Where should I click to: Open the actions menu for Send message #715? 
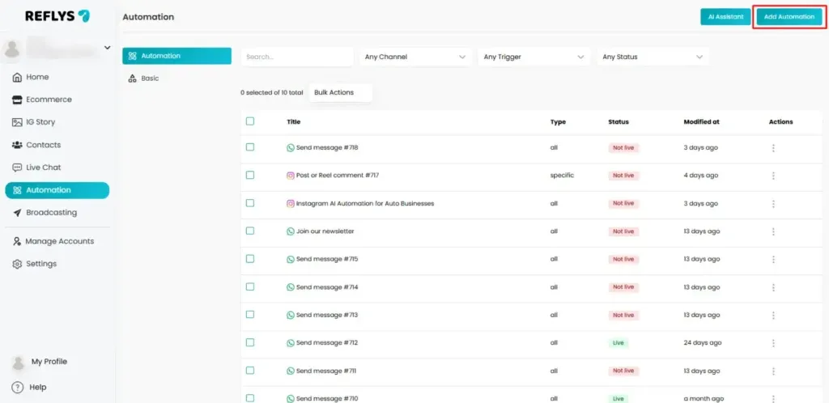[x=773, y=259]
